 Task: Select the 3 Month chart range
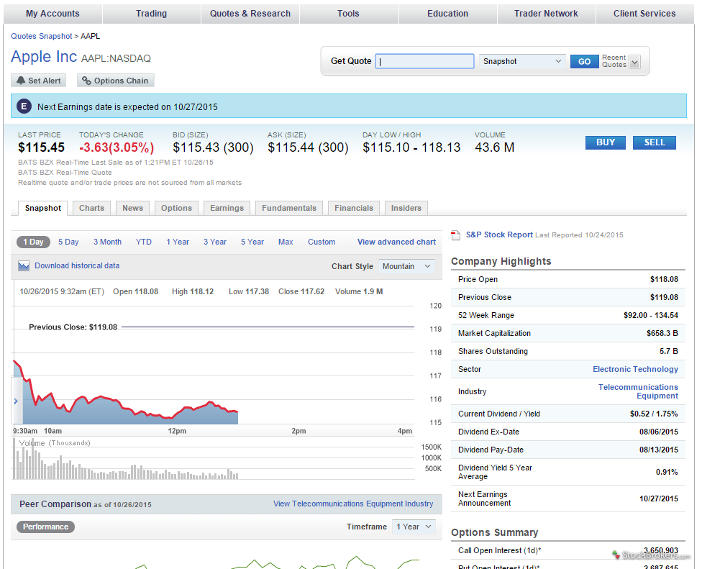[x=107, y=242]
